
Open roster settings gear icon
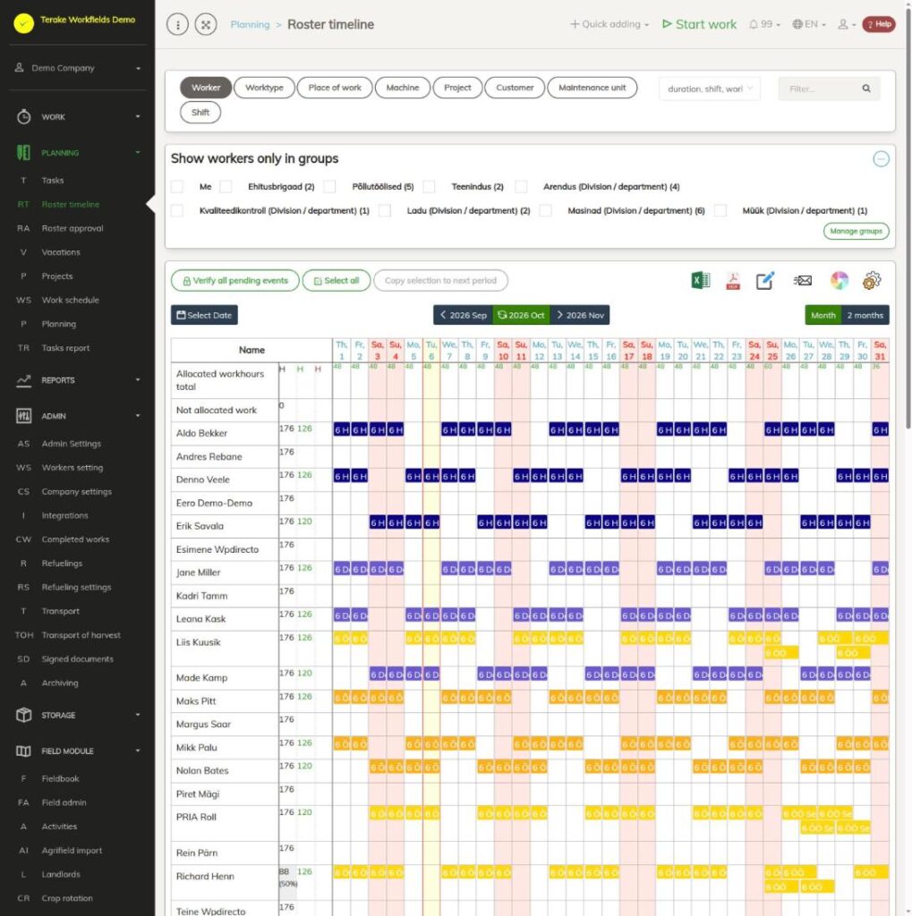coord(872,281)
